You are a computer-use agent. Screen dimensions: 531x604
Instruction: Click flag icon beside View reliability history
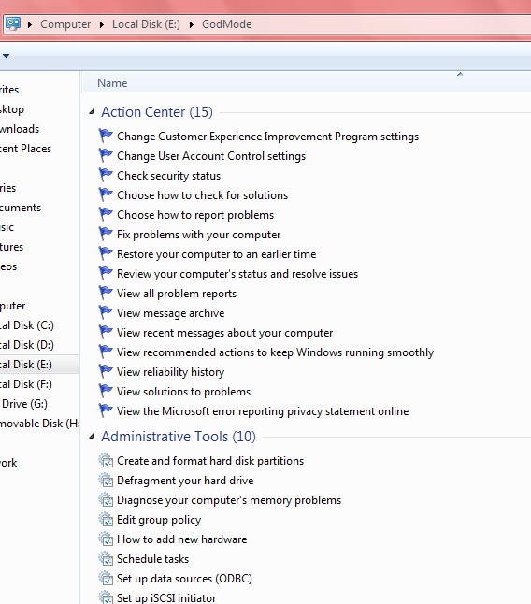[105, 371]
